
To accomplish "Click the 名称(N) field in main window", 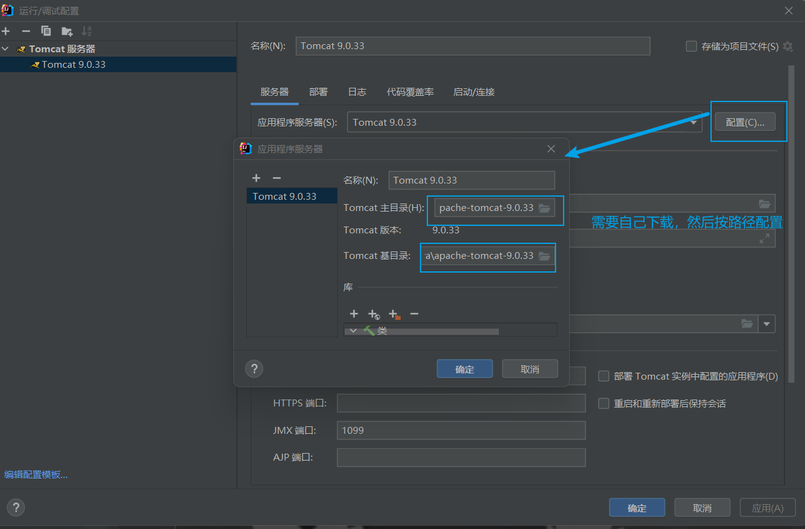I will coord(473,46).
